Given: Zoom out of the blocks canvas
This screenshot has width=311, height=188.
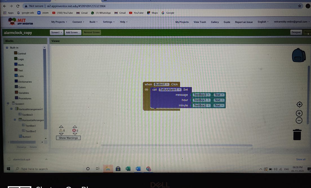Looking at the screenshot, I should (299, 120).
